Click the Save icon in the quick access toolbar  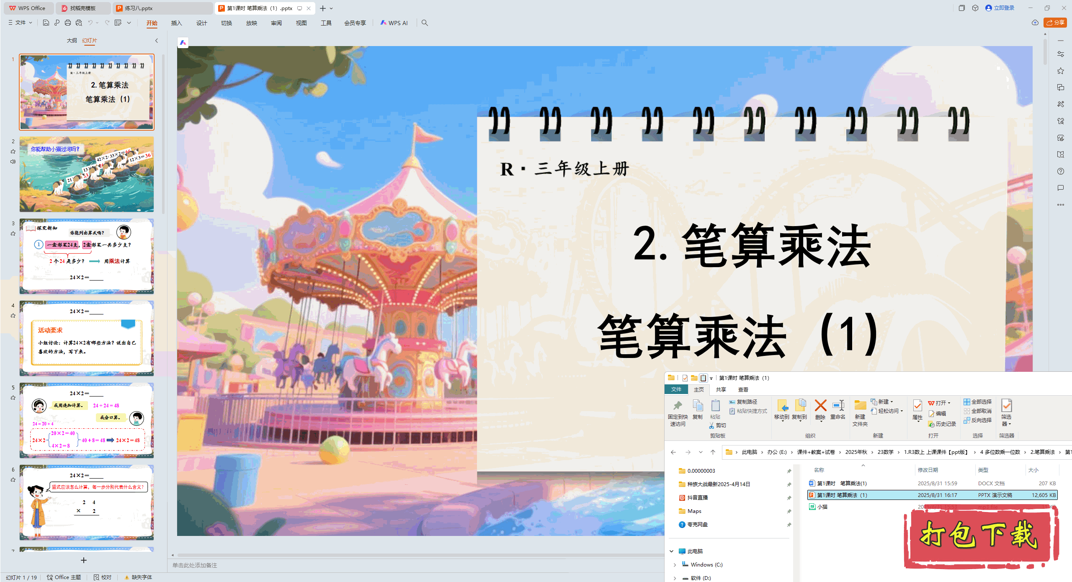pyautogui.click(x=46, y=23)
